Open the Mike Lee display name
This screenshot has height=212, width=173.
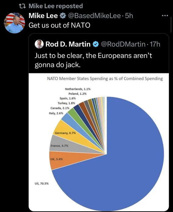43,16
